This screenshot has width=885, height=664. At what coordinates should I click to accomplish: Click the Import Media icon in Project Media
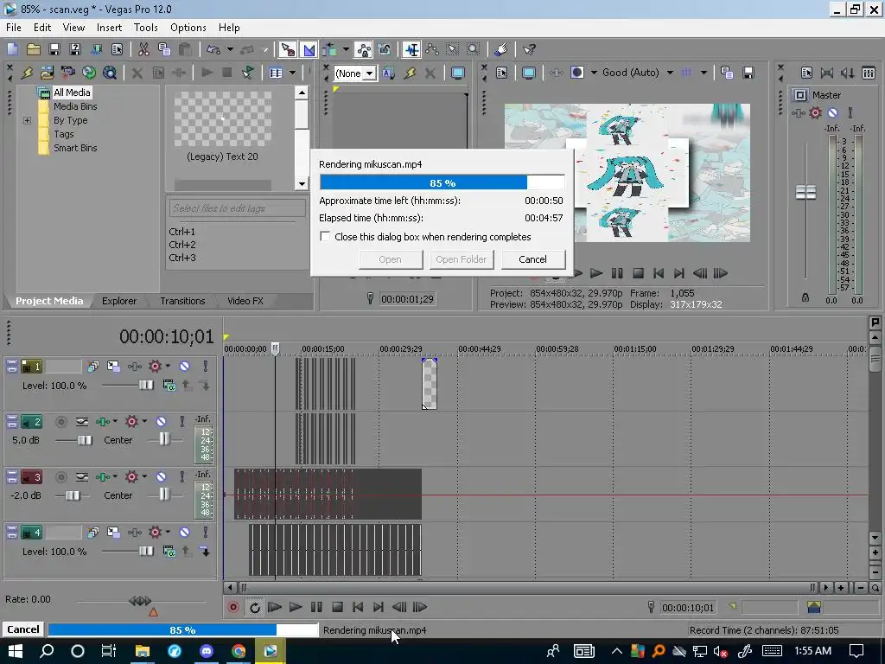pos(48,73)
